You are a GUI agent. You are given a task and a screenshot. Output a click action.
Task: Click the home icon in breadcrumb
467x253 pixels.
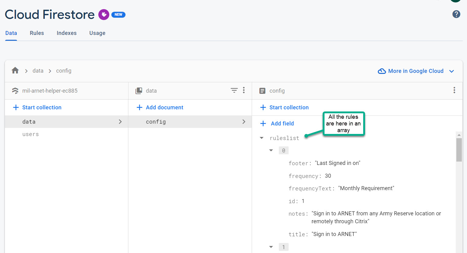15,70
